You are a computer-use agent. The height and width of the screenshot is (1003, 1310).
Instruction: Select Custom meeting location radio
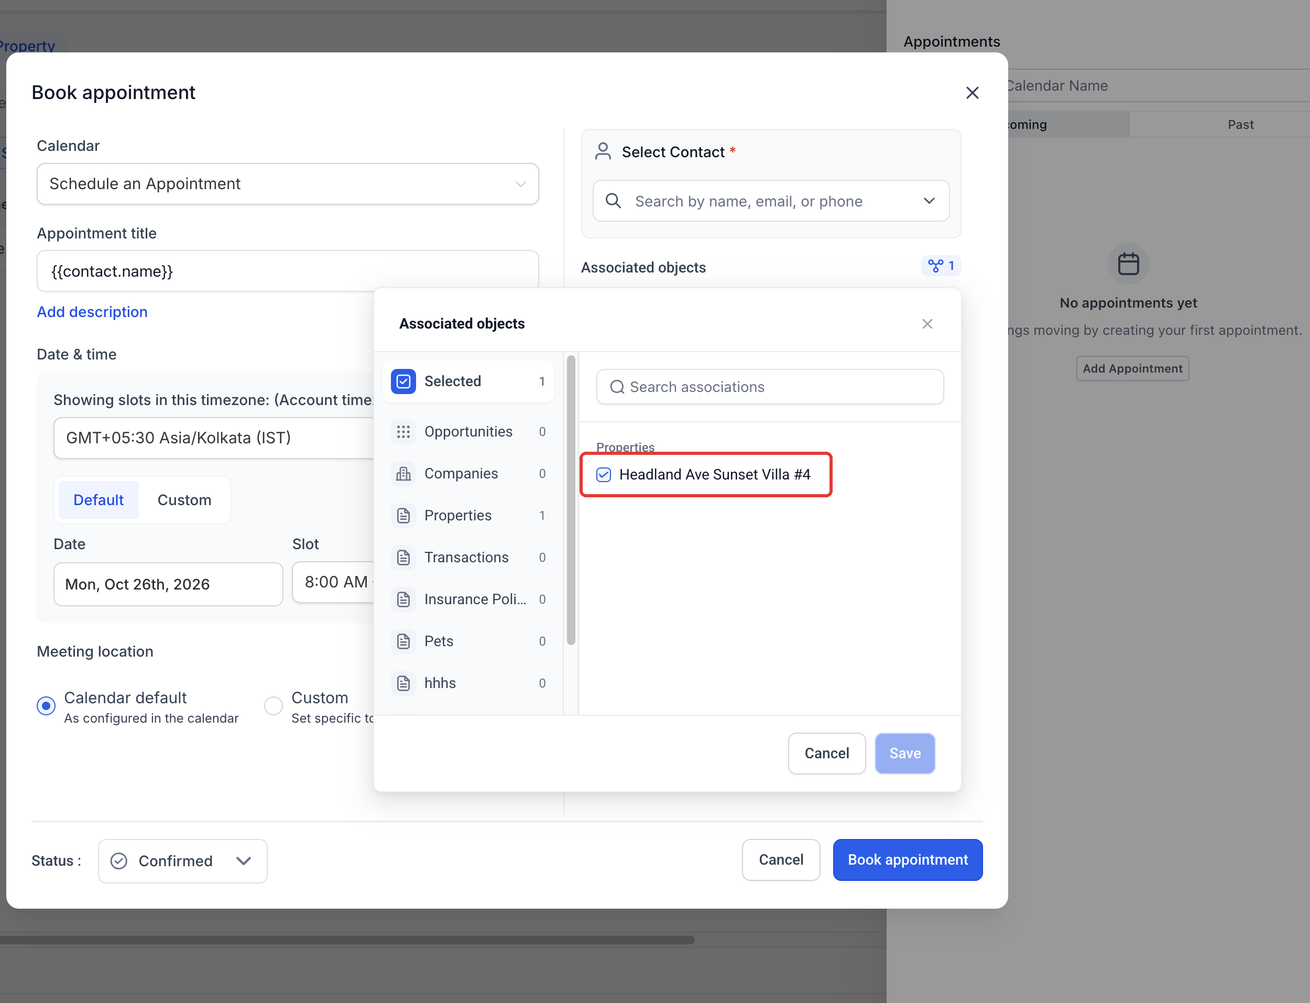tap(274, 706)
